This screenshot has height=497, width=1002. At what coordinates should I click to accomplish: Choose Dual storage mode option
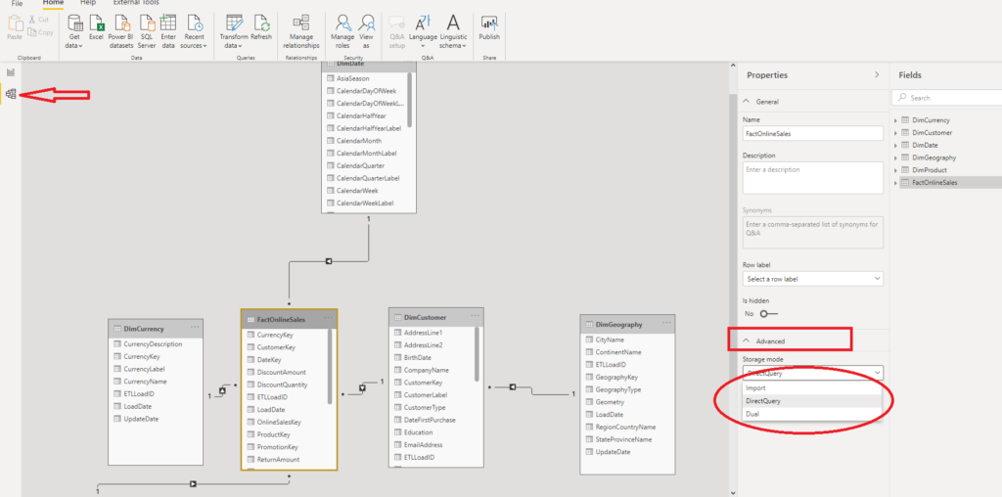point(813,414)
